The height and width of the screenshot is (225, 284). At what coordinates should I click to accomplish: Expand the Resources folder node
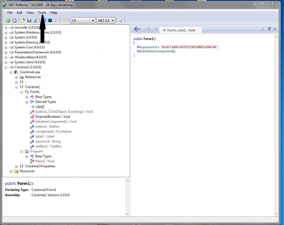[11, 171]
